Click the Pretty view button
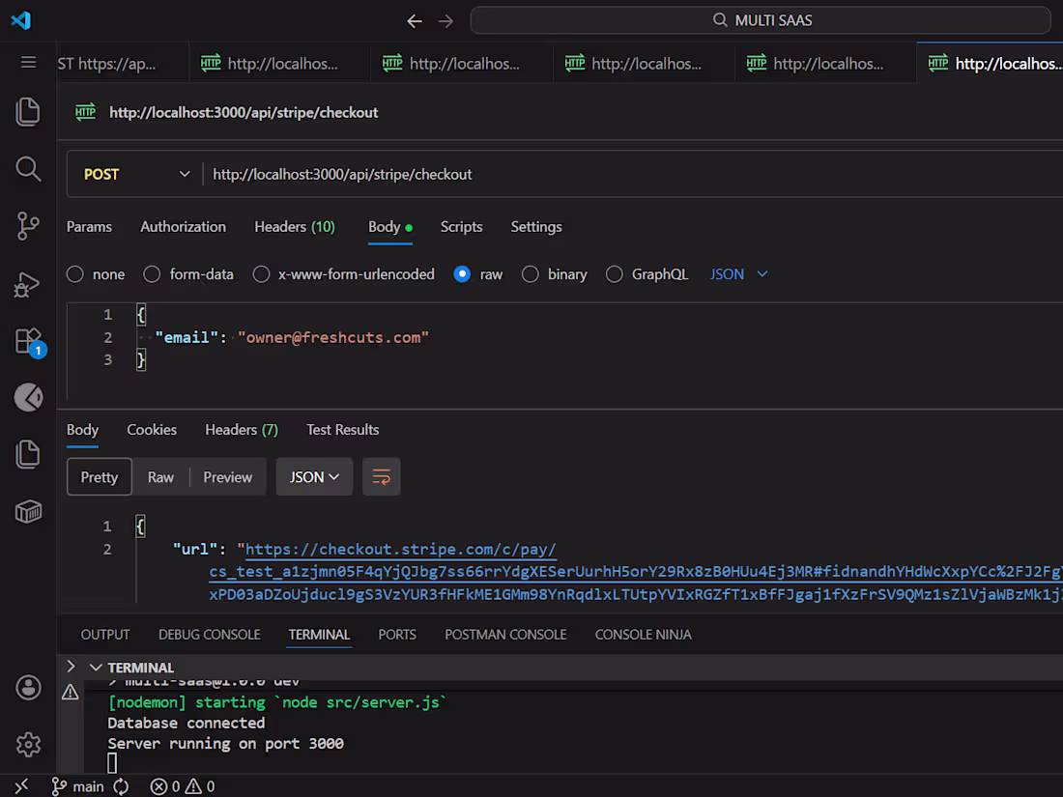The height and width of the screenshot is (797, 1063). click(x=99, y=477)
